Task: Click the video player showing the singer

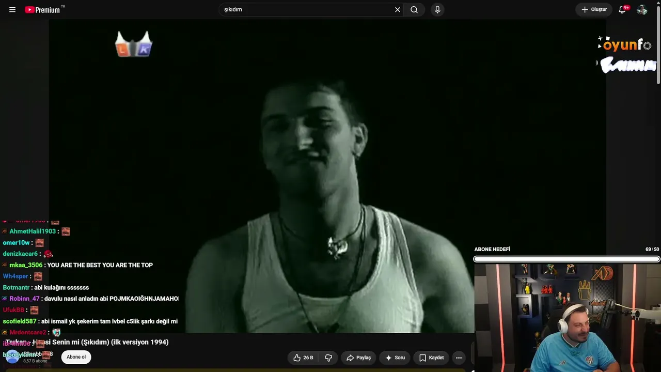Action: coord(327,176)
